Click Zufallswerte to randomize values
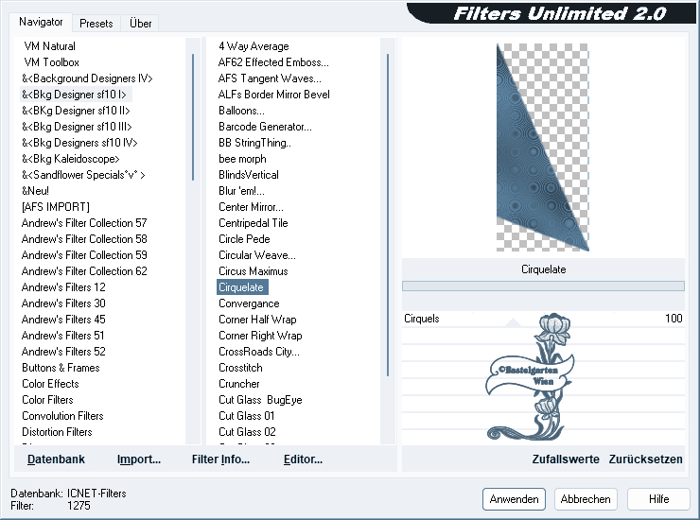Viewport: 700px width, 520px height. tap(566, 459)
